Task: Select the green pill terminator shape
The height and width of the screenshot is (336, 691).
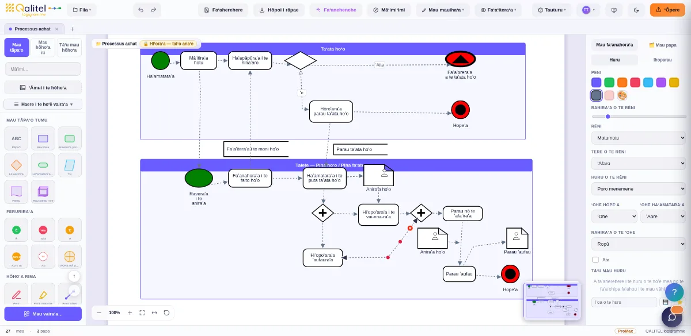Action: point(43,165)
